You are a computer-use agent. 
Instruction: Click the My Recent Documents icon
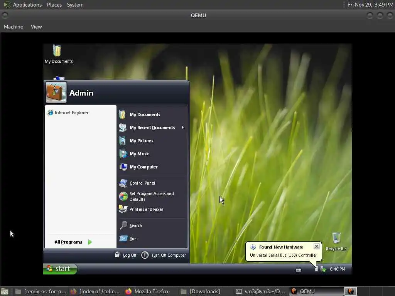click(123, 128)
